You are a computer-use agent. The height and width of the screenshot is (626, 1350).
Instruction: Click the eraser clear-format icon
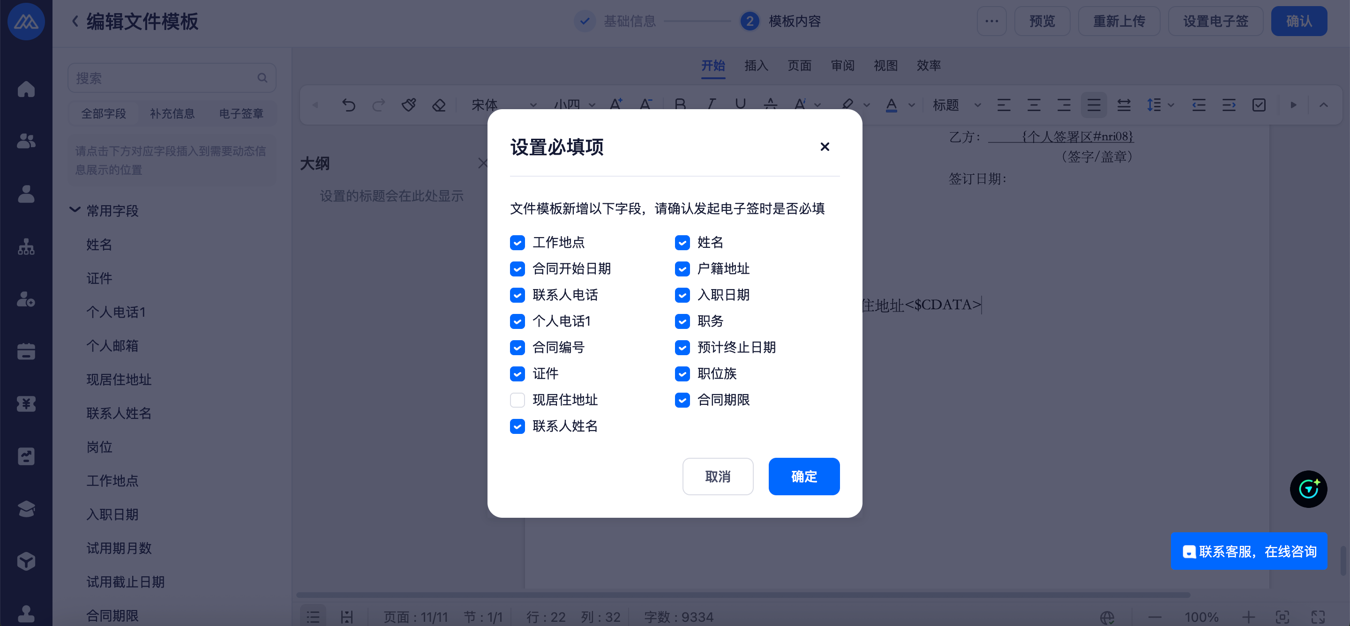(439, 105)
